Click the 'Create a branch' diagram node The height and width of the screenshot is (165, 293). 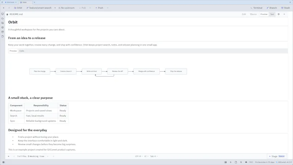[66, 71]
